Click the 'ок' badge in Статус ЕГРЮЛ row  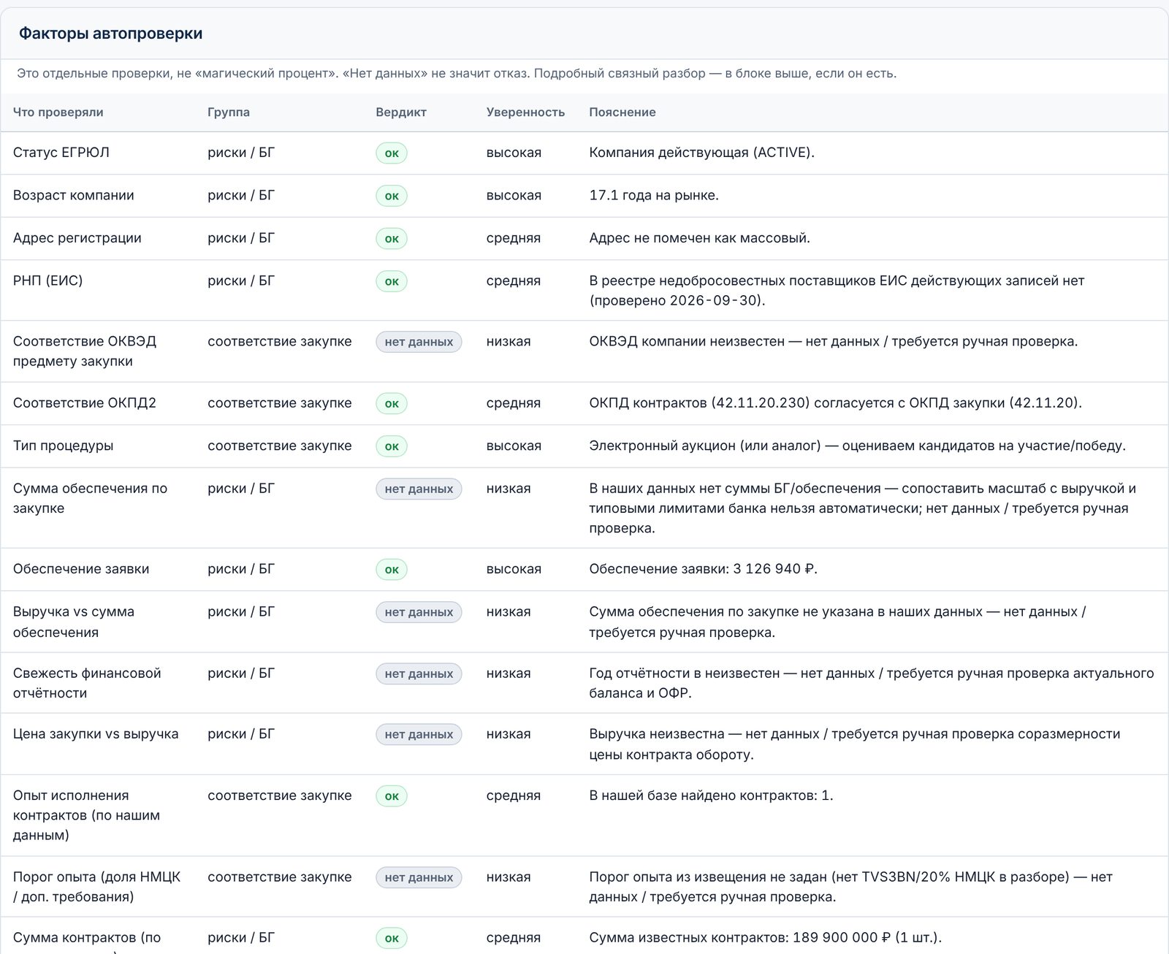[x=392, y=153]
